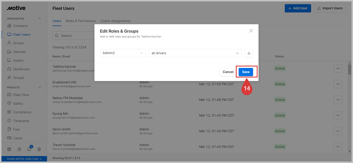Select user name Trevor Schmidt
Screen dimensions: 353x163
point(64,145)
